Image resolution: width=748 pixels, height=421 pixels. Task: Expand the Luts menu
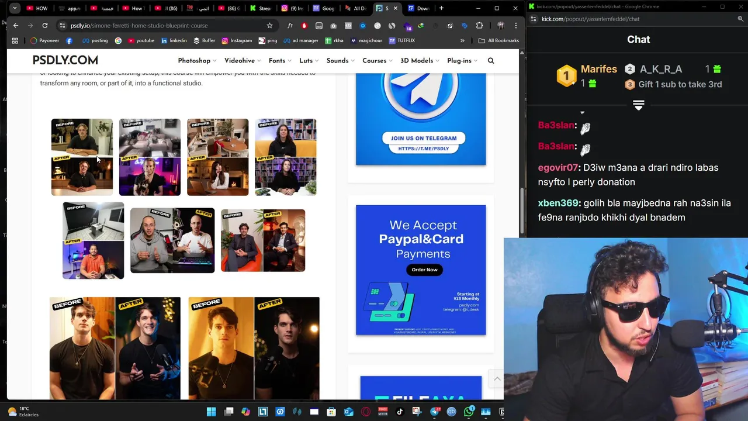pos(309,61)
